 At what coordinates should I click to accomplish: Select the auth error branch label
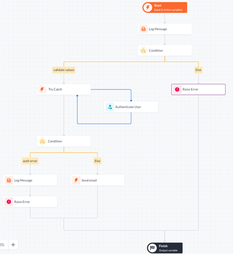tap(30, 161)
